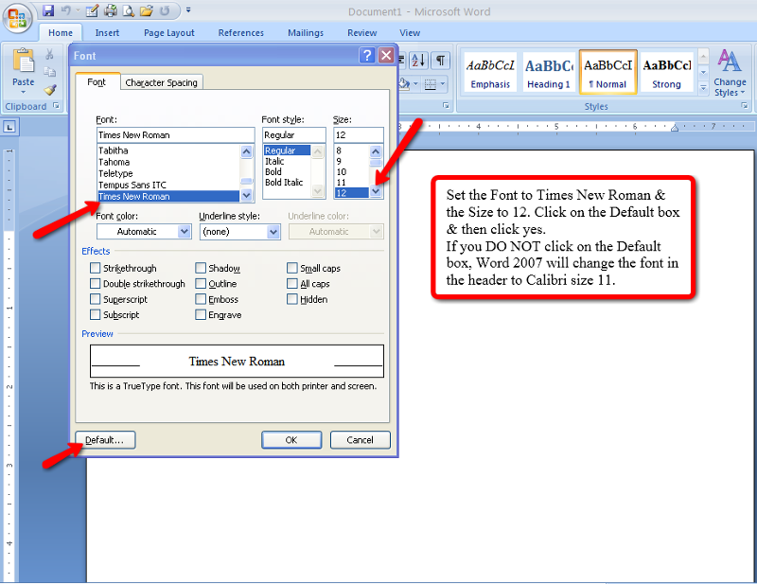Click the Paste clipboard icon
Viewport: 757px width, 584px height.
23,62
